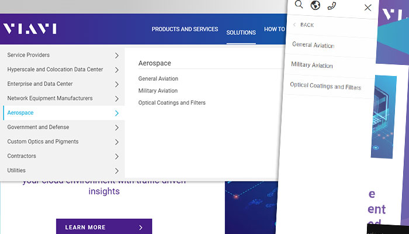The height and width of the screenshot is (234, 409).
Task: Close the mobile menu panel
Action: (x=368, y=8)
